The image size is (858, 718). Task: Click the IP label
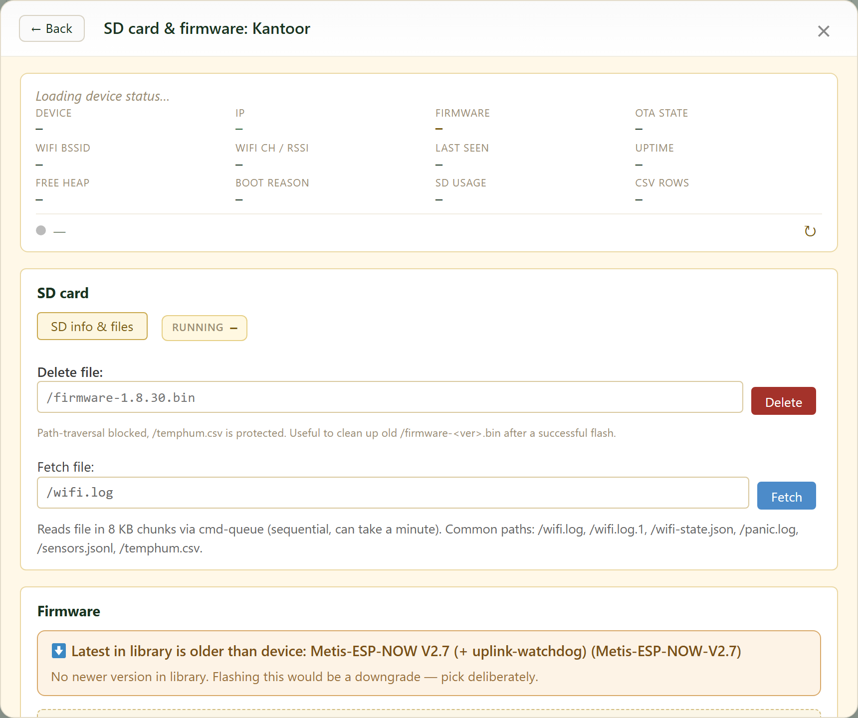click(x=240, y=113)
